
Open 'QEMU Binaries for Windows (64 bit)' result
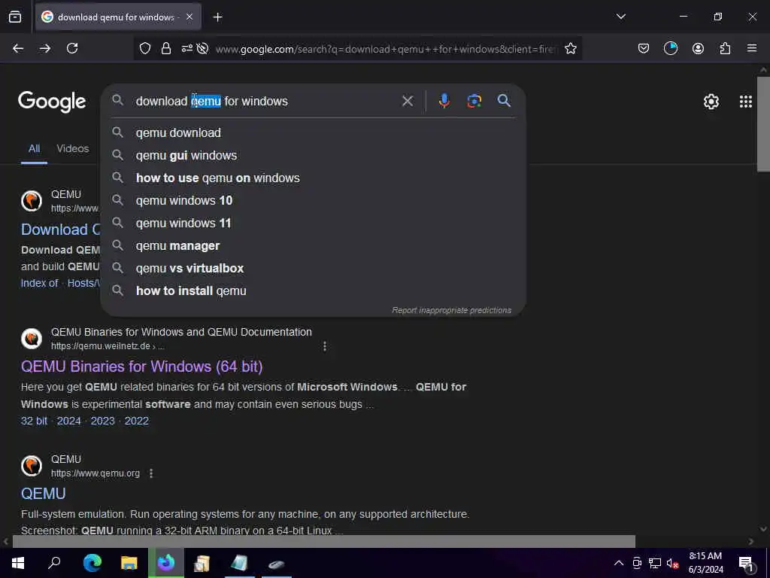click(x=141, y=367)
